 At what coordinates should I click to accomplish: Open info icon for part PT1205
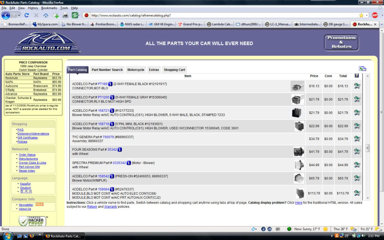pos(112,97)
